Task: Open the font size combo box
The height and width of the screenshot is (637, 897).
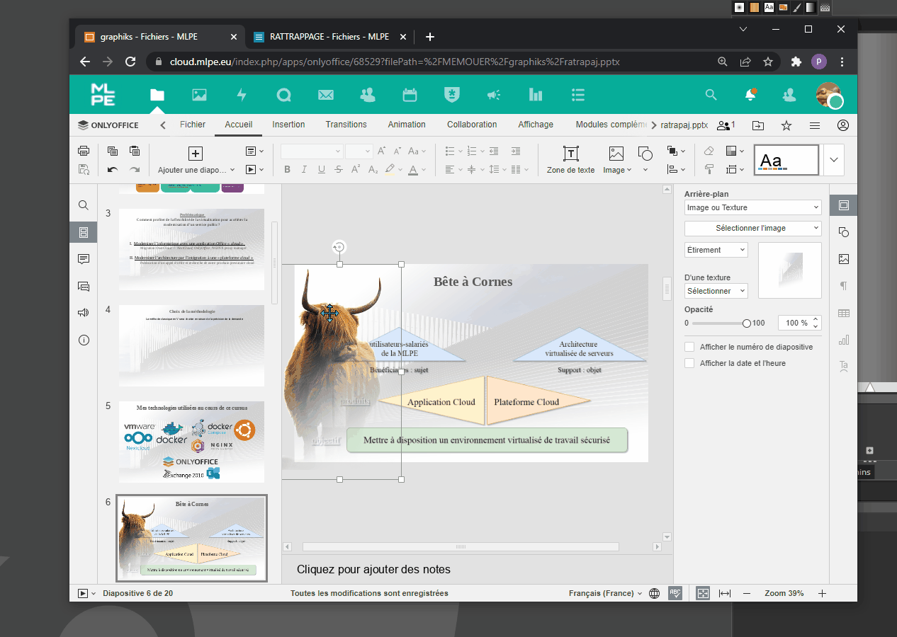Action: 359,151
